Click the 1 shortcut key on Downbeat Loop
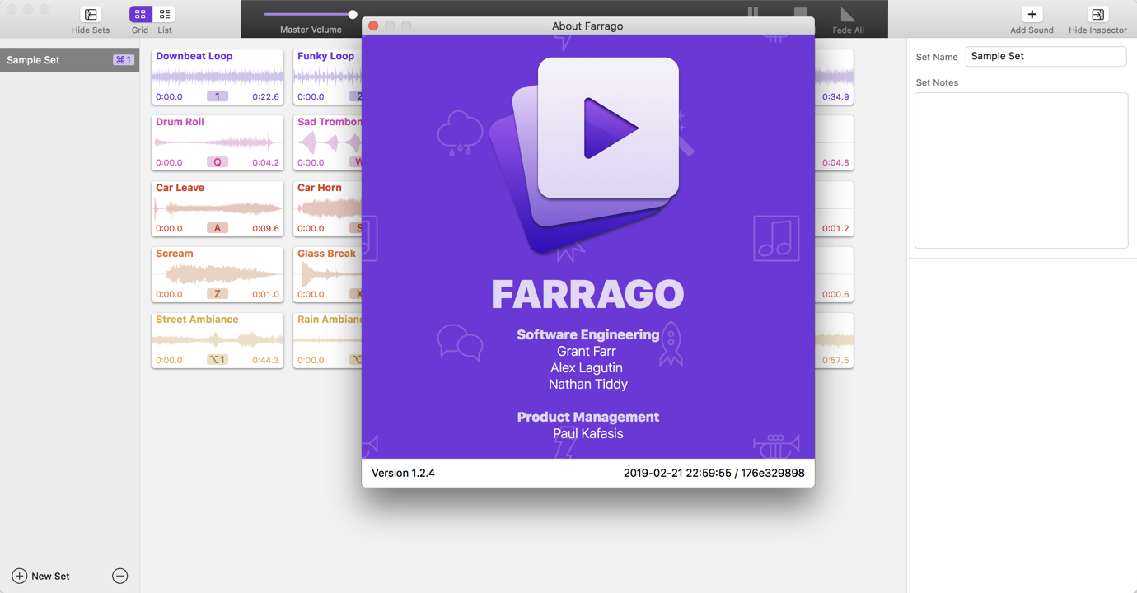The width and height of the screenshot is (1137, 593). click(x=218, y=96)
